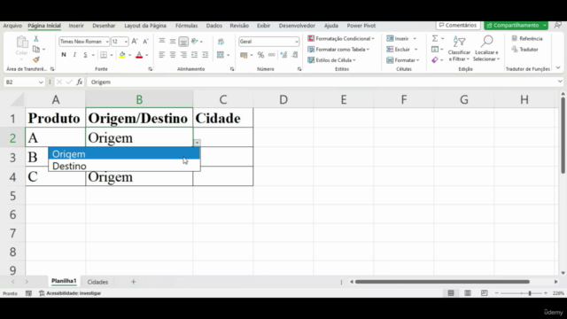The image size is (567, 319).
Task: Click the borders icon
Action: (x=104, y=55)
